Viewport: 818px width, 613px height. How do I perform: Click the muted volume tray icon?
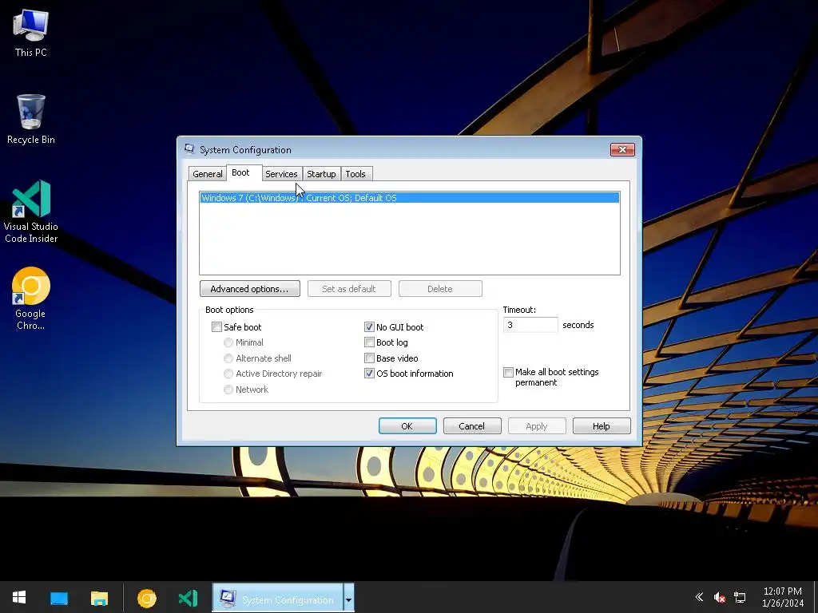720,597
